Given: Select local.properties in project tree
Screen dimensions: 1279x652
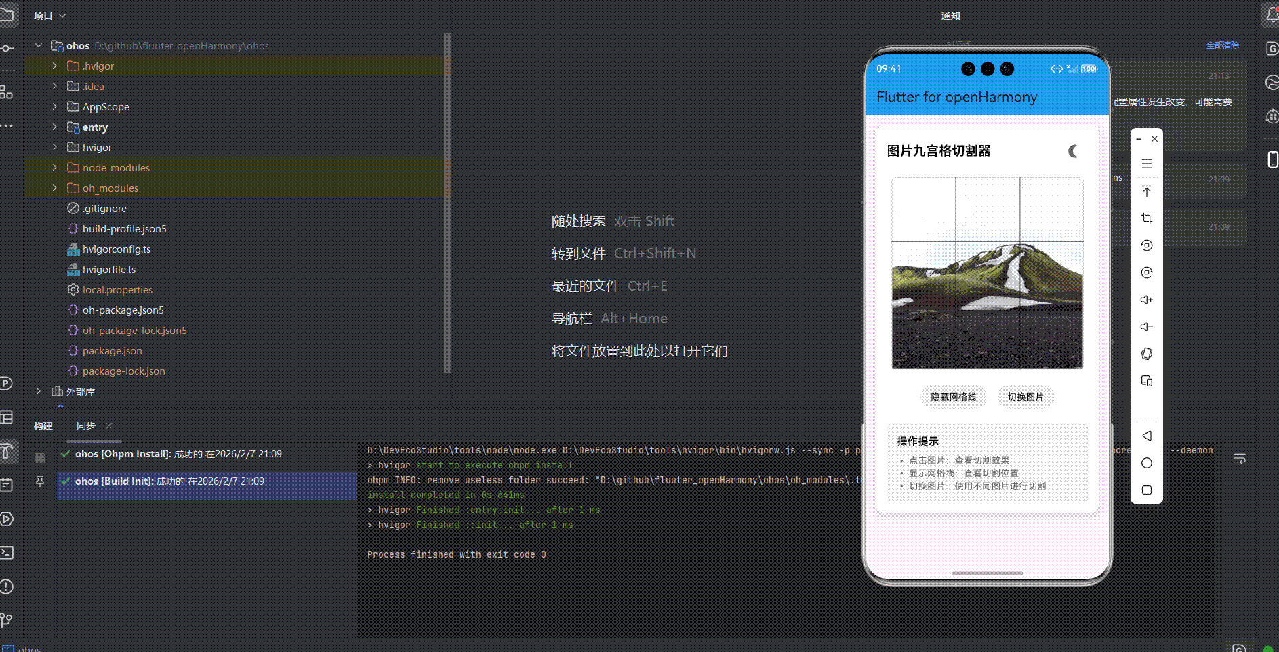Looking at the screenshot, I should (117, 290).
